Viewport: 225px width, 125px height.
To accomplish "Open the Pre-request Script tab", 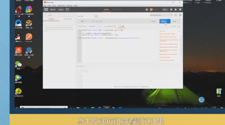I will click(x=110, y=26).
